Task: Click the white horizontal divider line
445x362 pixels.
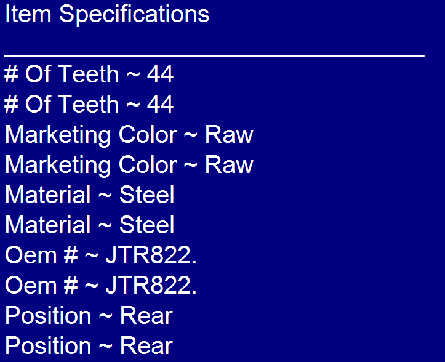Action: (214, 56)
